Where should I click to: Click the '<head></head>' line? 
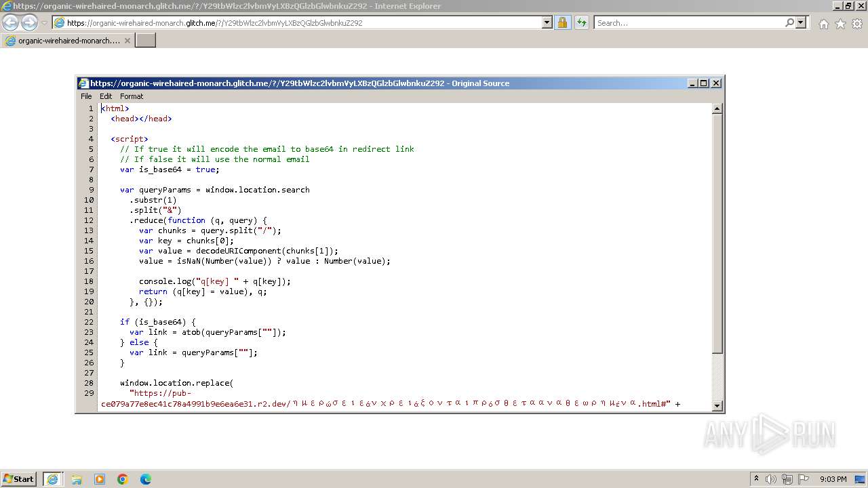click(x=141, y=119)
